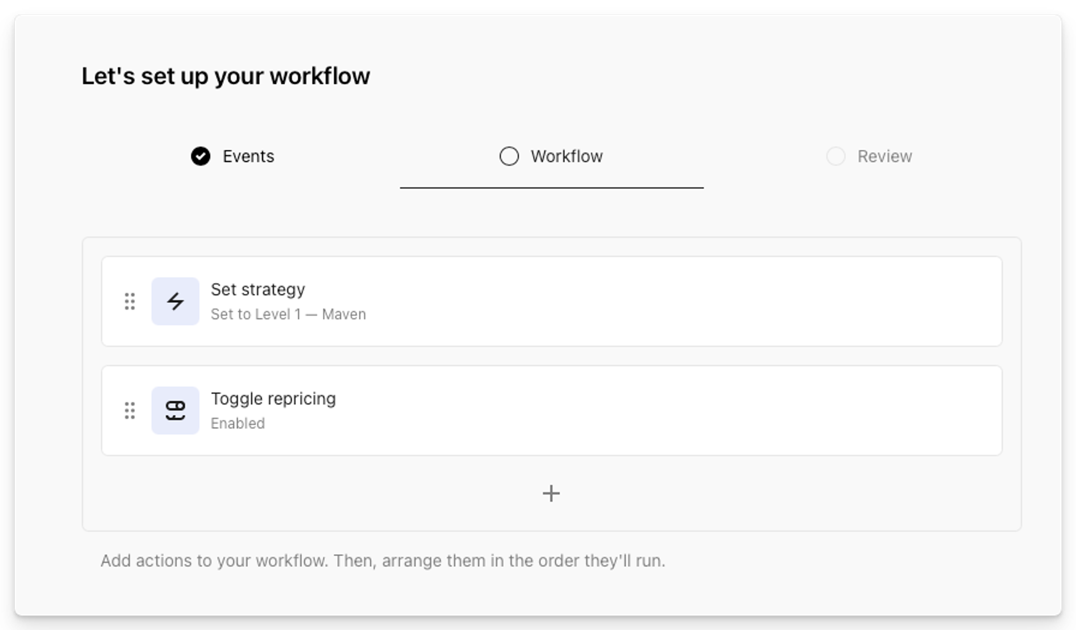
Task: Click the Review step circle indicator
Action: (x=836, y=156)
